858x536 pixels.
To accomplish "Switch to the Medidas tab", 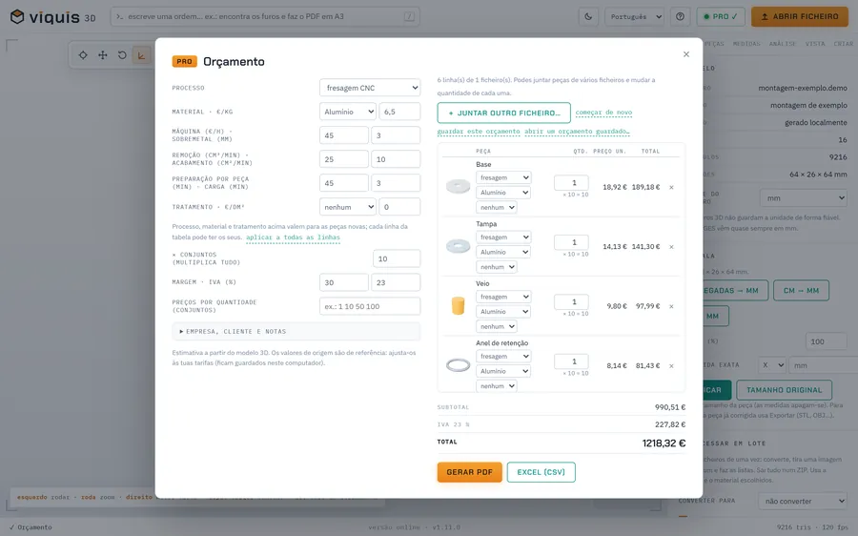I will (x=746, y=44).
